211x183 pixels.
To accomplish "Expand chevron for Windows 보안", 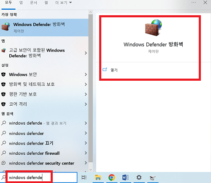I will pyautogui.click(x=86, y=74).
